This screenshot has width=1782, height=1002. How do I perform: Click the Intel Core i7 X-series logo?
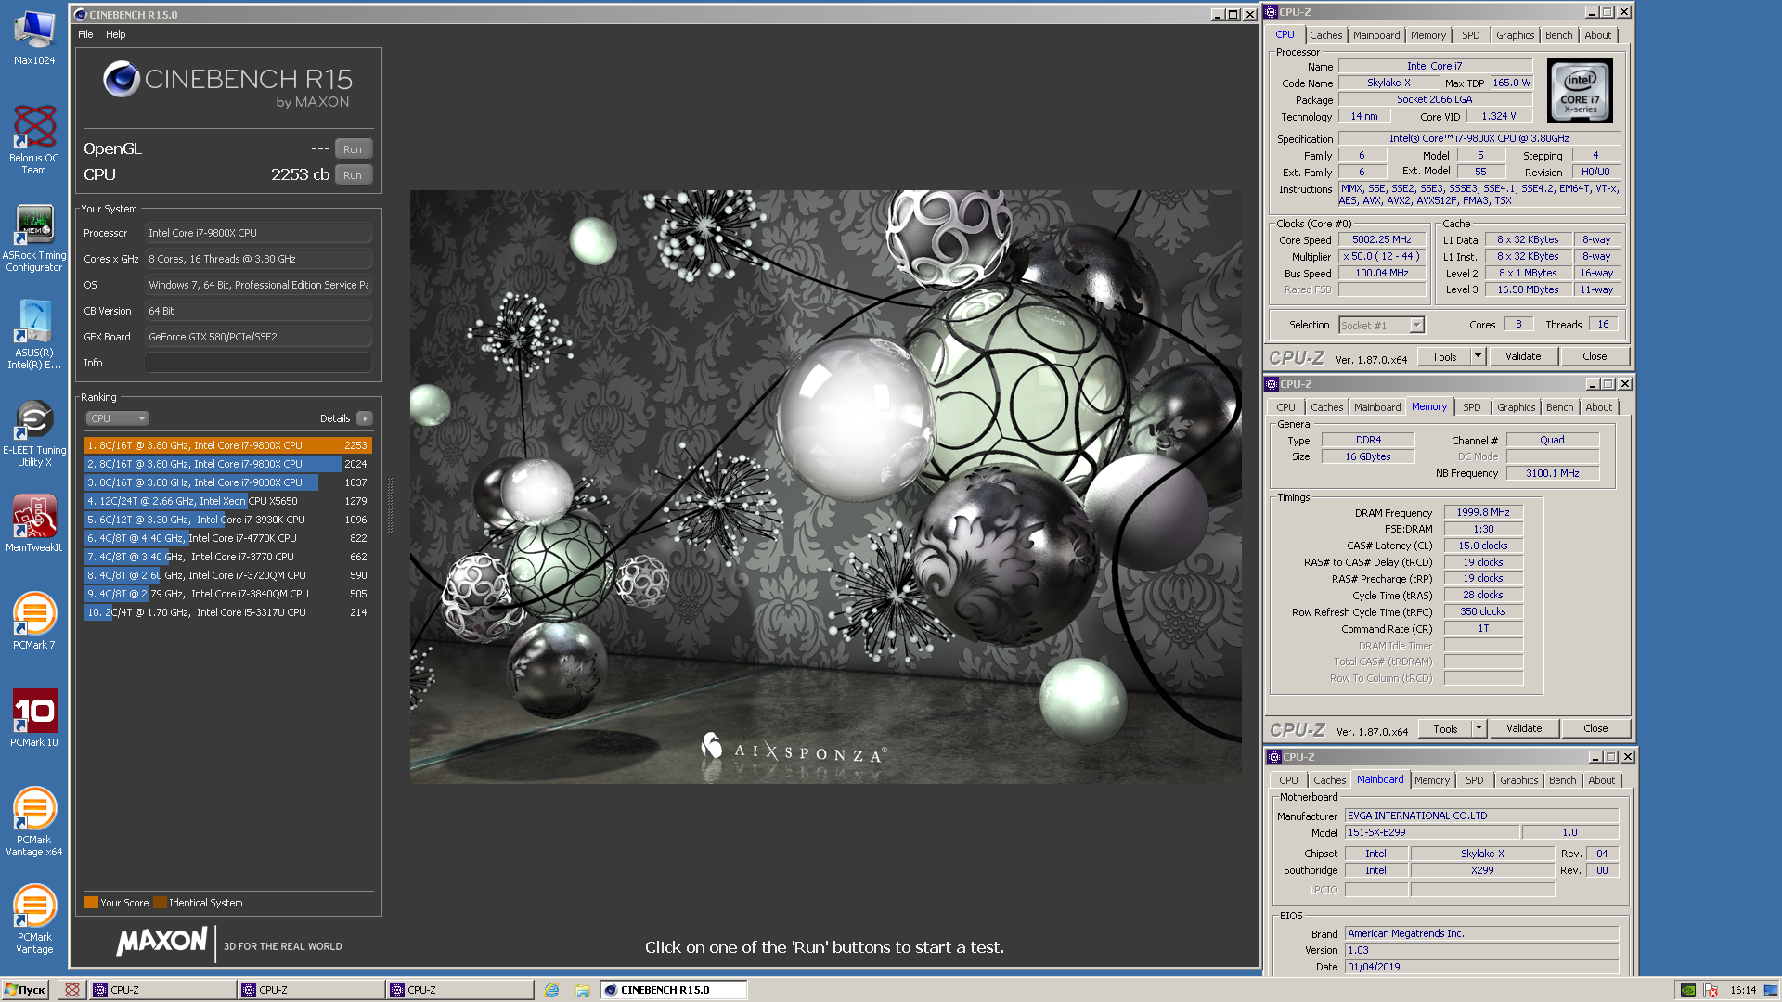pos(1580,91)
